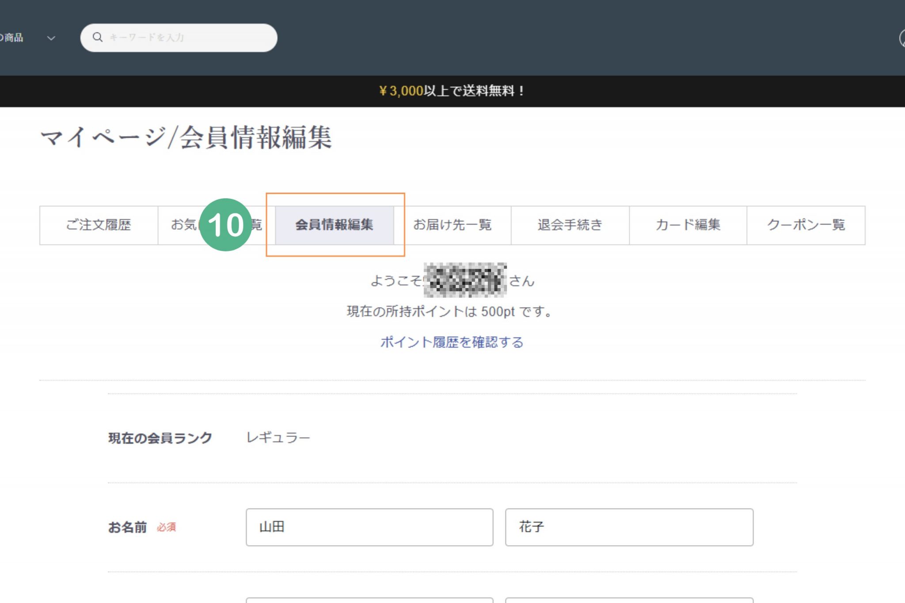Select the 会員情報編集 tab
This screenshot has height=603, width=905.
[335, 225]
